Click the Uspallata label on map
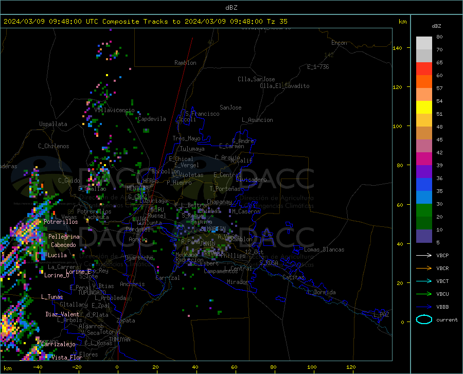463x374 pixels. [x=53, y=124]
